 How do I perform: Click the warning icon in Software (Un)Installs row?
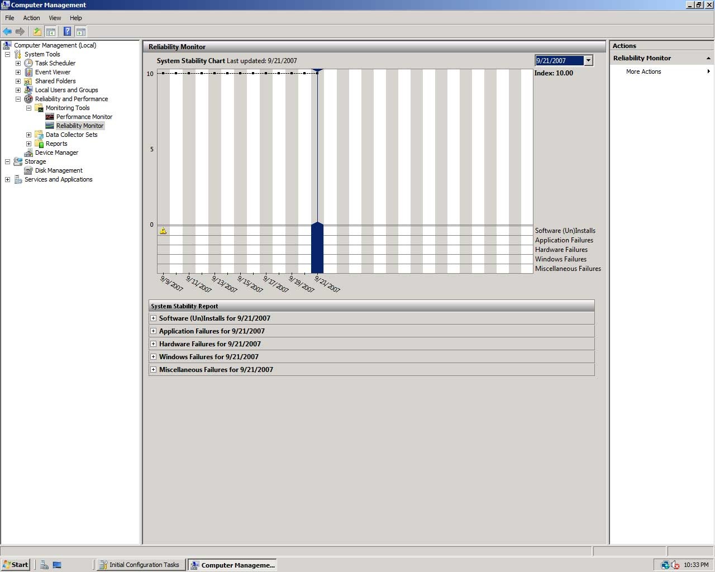163,231
